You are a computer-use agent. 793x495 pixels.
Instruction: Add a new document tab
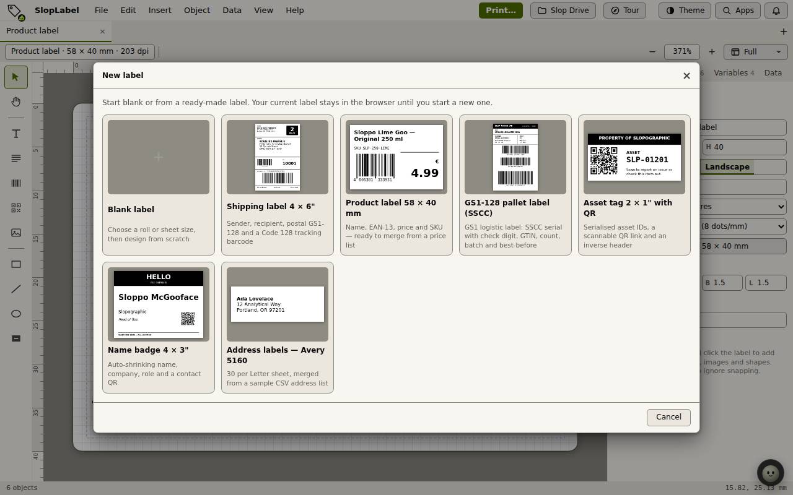tap(784, 31)
